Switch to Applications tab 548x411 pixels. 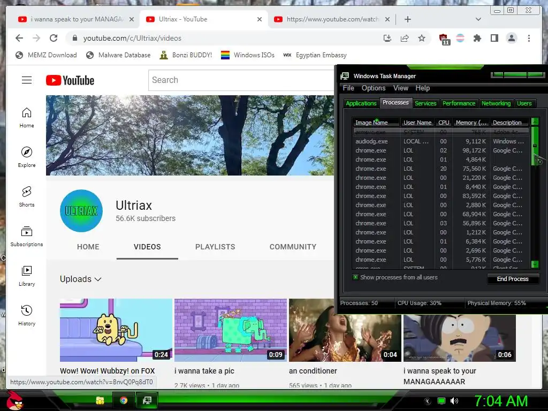361,103
